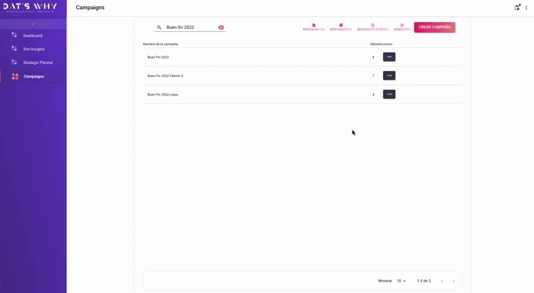Click the Descarga de Formato icon
Image resolution: width=534 pixels, height=293 pixels.
pos(372,25)
